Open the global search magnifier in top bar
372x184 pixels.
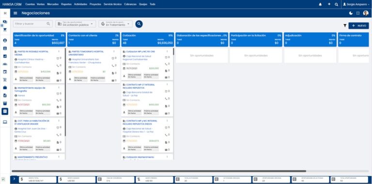coord(337,4)
